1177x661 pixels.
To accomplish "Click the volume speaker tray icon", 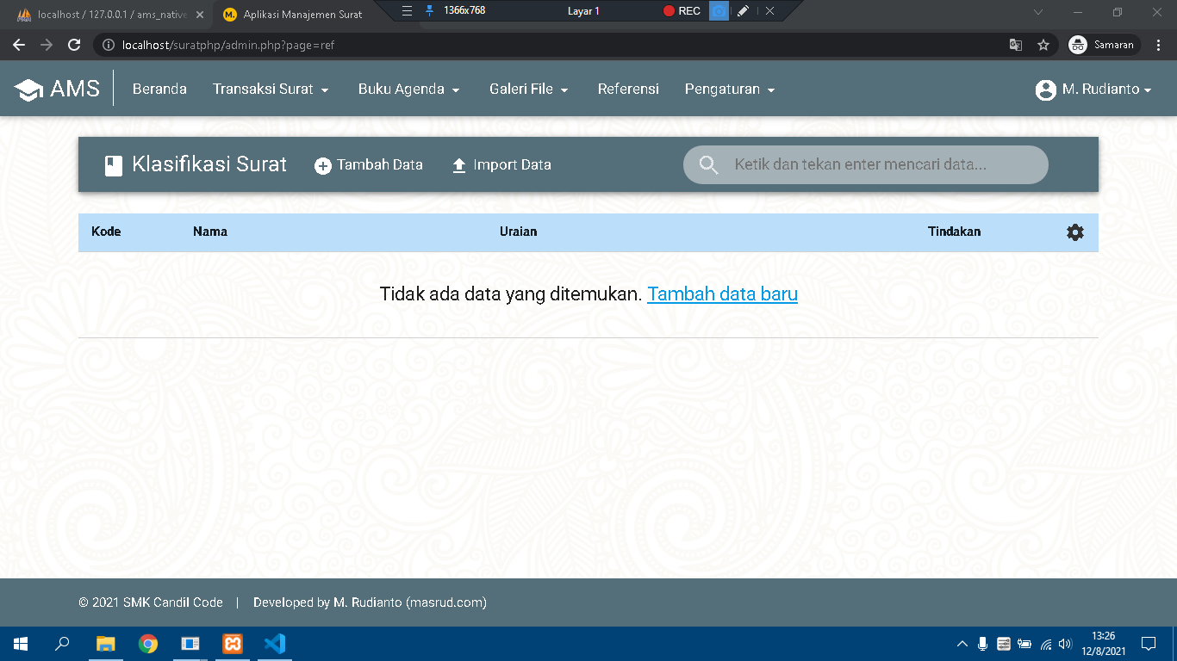I will [1066, 644].
